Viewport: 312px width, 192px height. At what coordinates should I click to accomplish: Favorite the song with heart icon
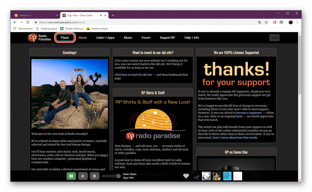pyautogui.click(x=186, y=176)
